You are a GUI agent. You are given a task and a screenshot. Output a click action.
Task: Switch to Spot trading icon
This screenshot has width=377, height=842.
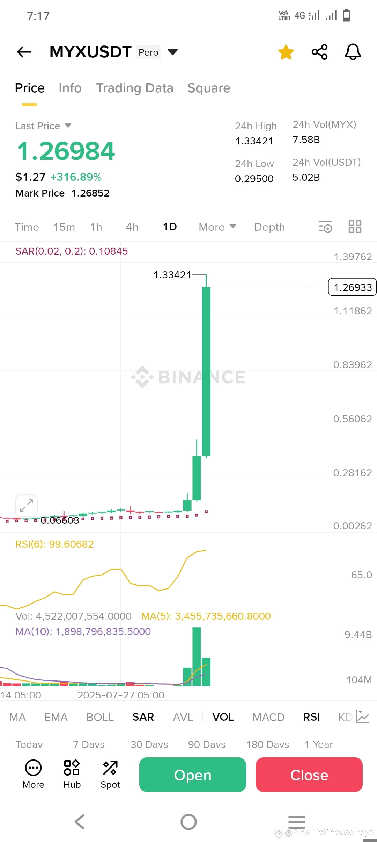coord(110,775)
